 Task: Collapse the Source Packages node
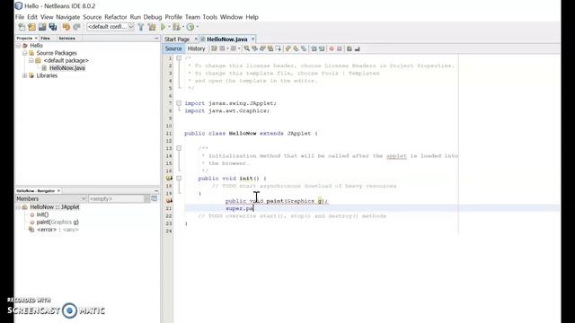24,53
